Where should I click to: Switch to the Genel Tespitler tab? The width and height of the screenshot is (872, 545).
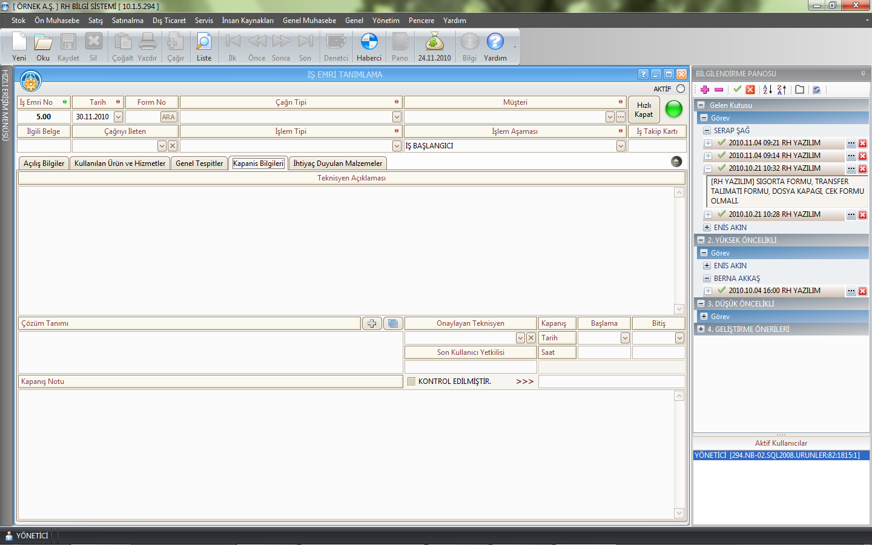[x=199, y=163]
